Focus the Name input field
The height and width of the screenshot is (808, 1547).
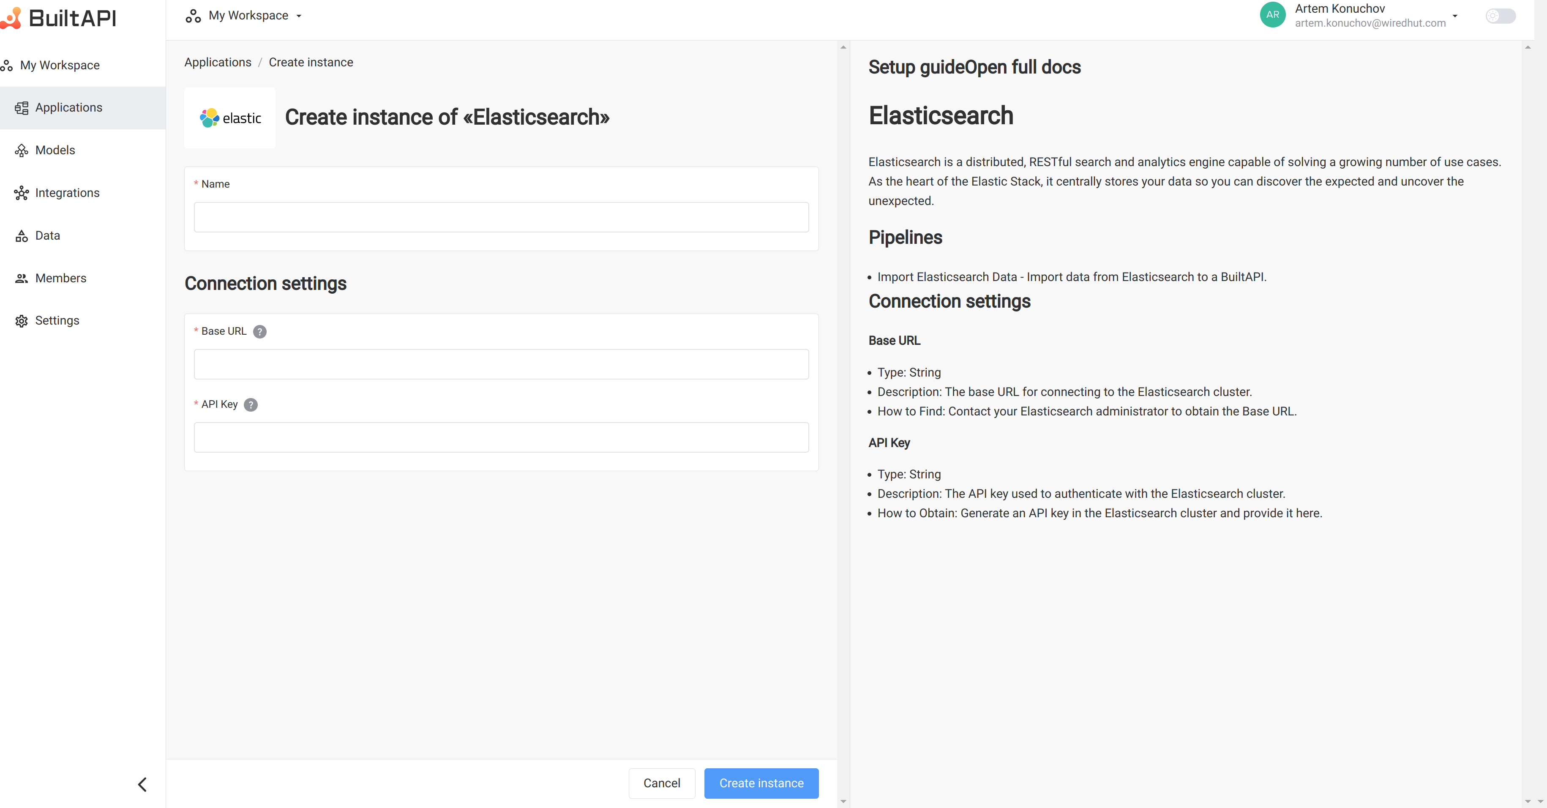501,217
